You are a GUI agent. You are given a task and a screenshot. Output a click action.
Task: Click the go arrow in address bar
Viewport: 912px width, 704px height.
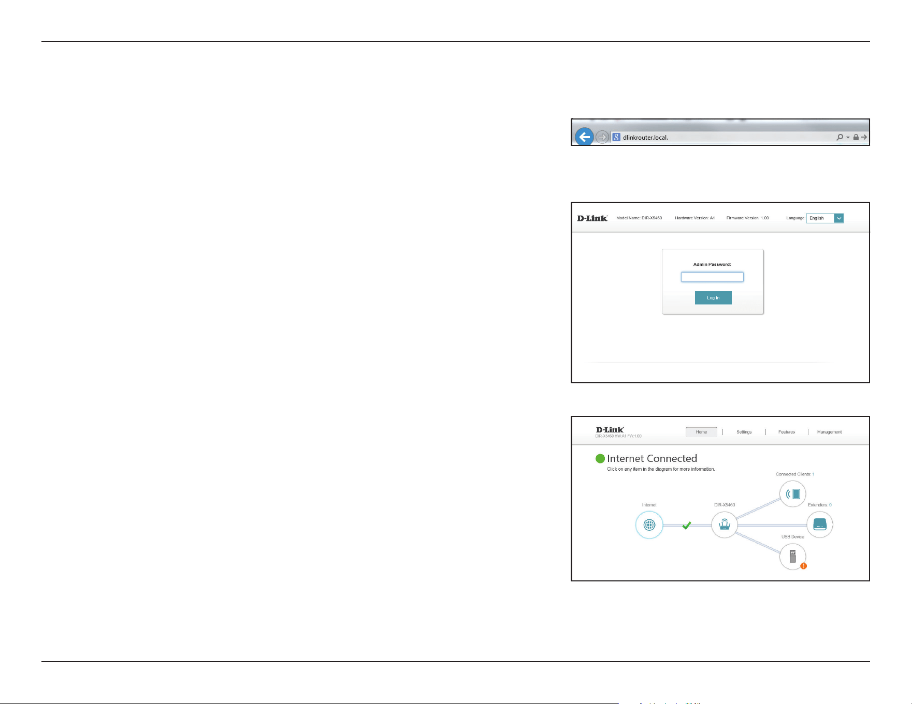pyautogui.click(x=864, y=137)
